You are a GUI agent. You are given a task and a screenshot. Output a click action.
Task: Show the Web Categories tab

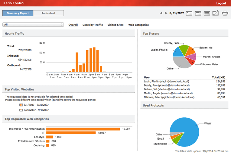click(x=138, y=25)
